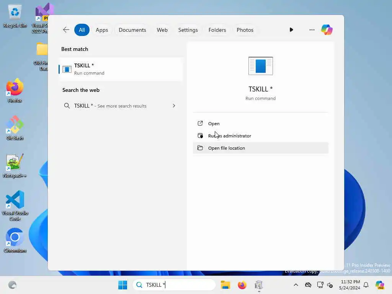Switch to the Settings filter tab

pos(188,30)
